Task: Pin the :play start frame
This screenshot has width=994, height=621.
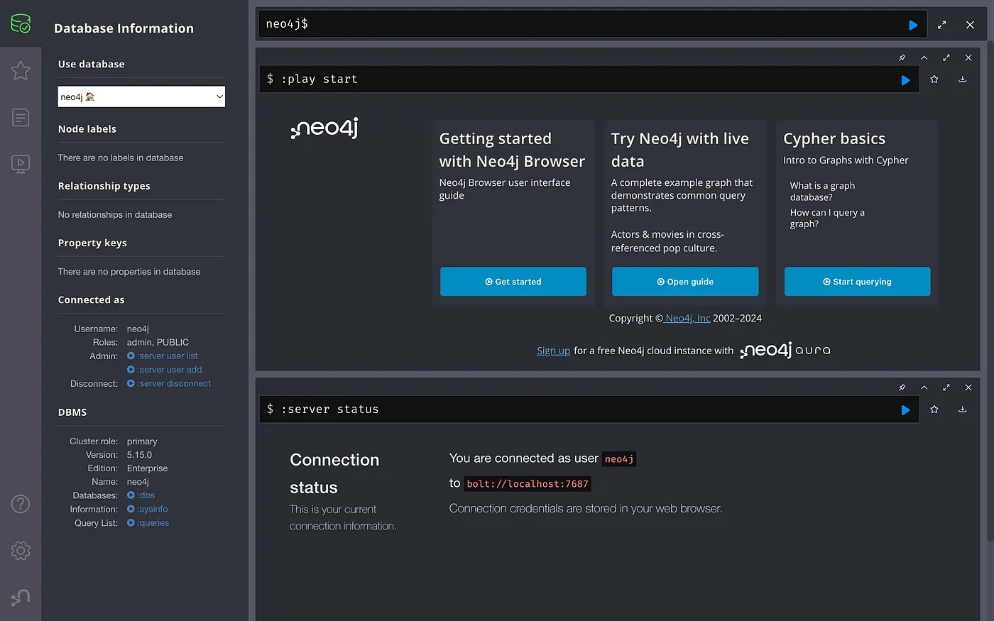Action: pos(902,57)
